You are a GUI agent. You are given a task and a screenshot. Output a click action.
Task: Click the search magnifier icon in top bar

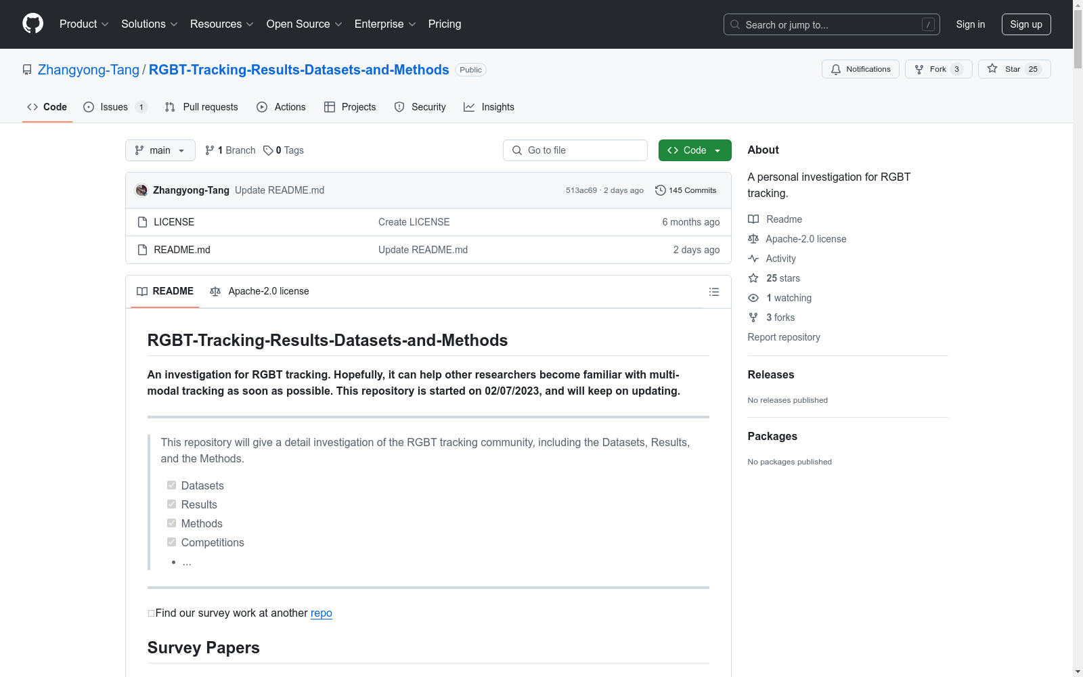coord(735,24)
